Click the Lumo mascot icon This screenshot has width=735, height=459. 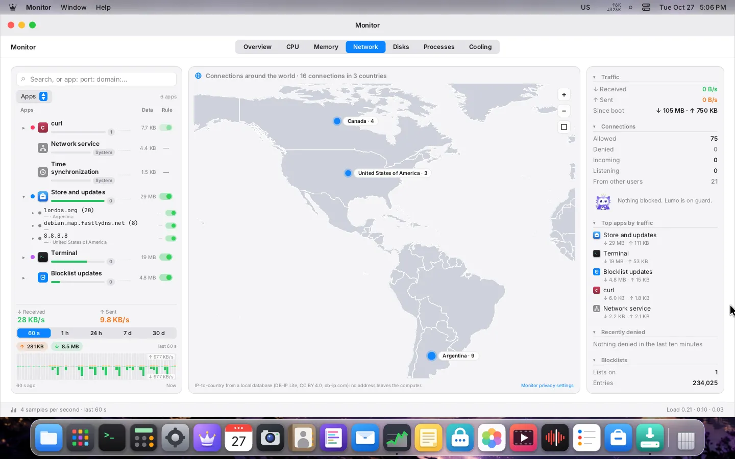click(603, 201)
